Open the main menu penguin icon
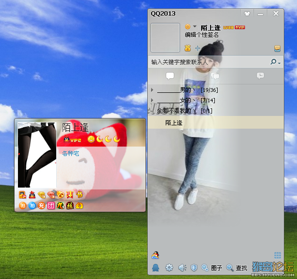 (x=155, y=268)
